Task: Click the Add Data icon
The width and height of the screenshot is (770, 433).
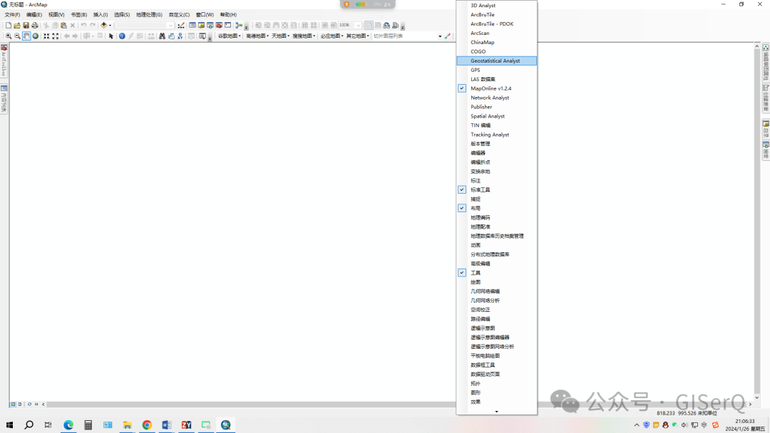Action: click(104, 24)
